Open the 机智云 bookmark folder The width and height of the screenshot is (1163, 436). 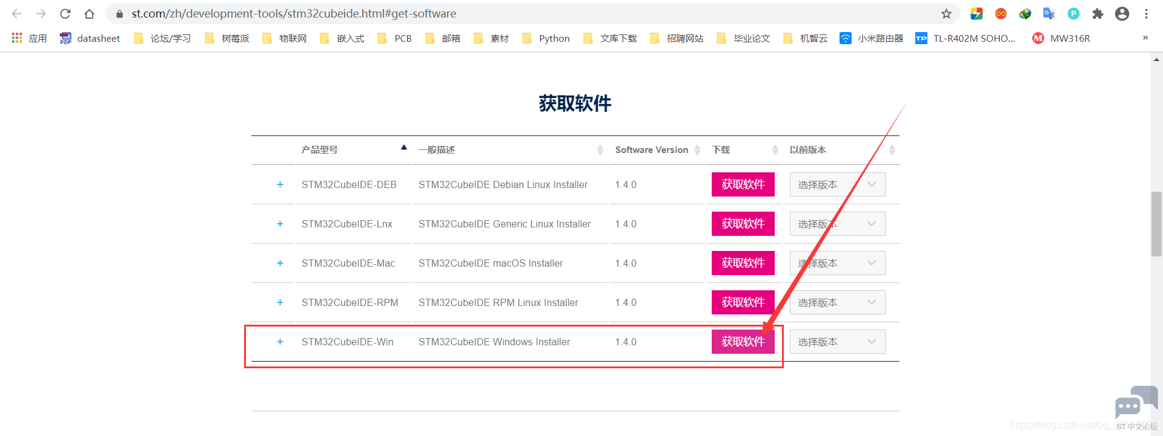(x=806, y=38)
